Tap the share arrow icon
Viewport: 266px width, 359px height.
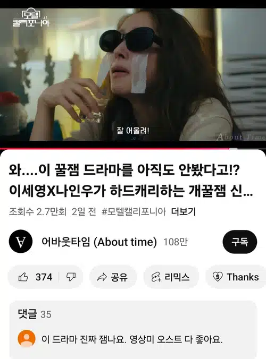click(x=102, y=277)
